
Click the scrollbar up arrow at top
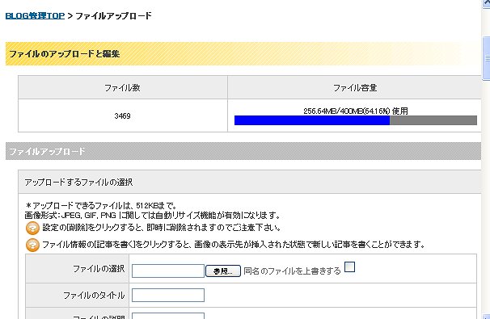coord(486,2)
